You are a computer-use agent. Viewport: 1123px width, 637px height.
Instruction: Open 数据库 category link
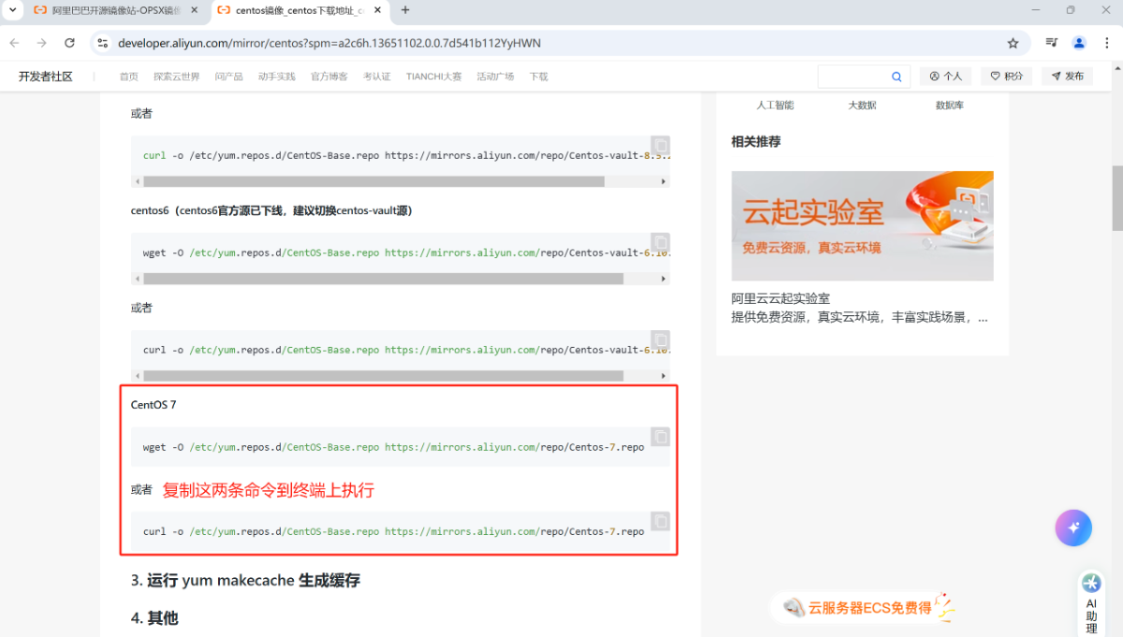[949, 106]
